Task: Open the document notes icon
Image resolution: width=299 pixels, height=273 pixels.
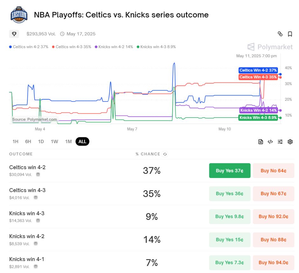Action: click(261, 141)
